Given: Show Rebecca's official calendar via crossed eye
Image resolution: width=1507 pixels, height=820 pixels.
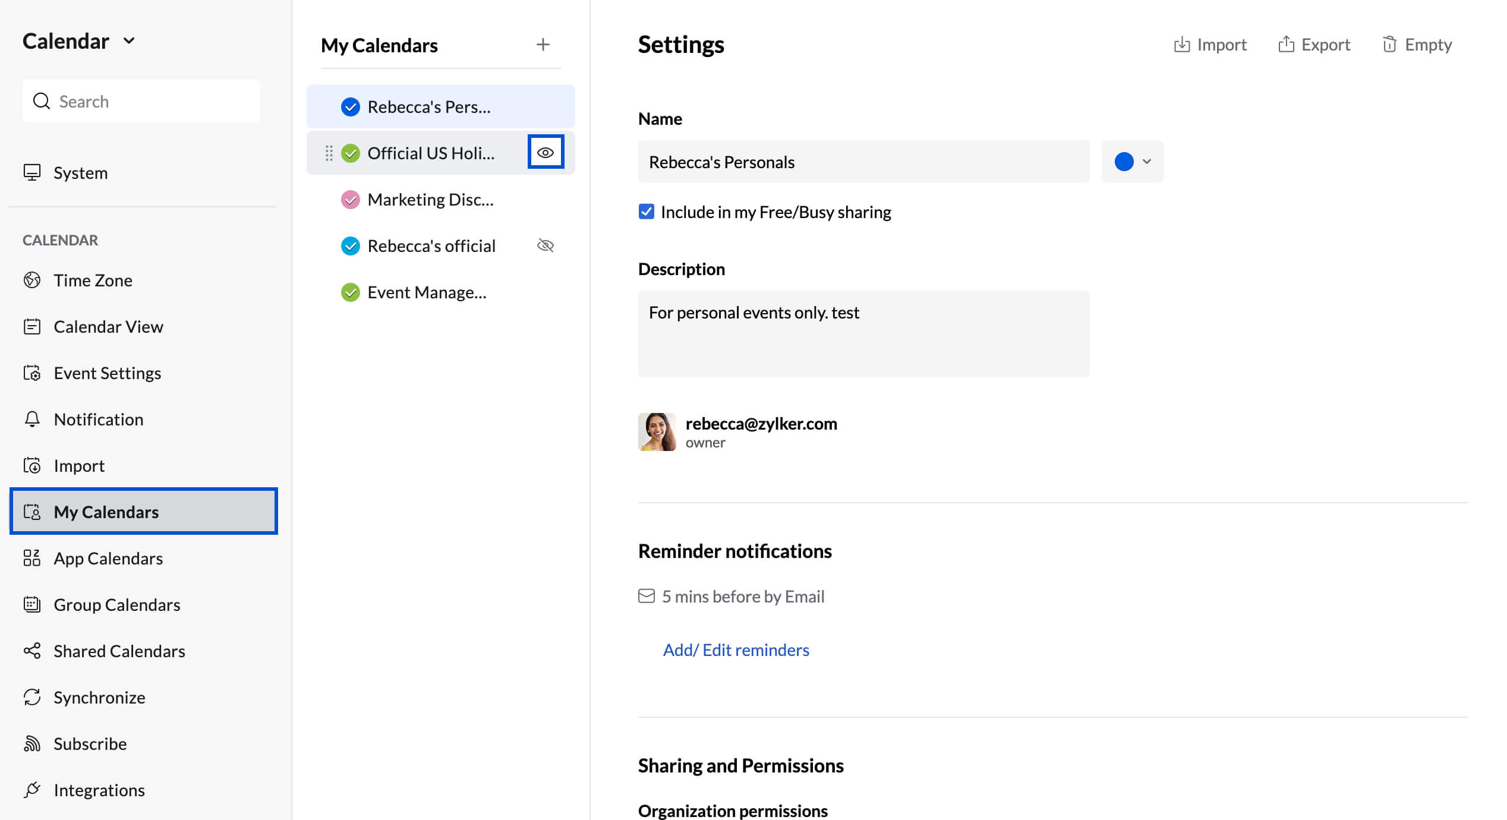Looking at the screenshot, I should click(545, 245).
